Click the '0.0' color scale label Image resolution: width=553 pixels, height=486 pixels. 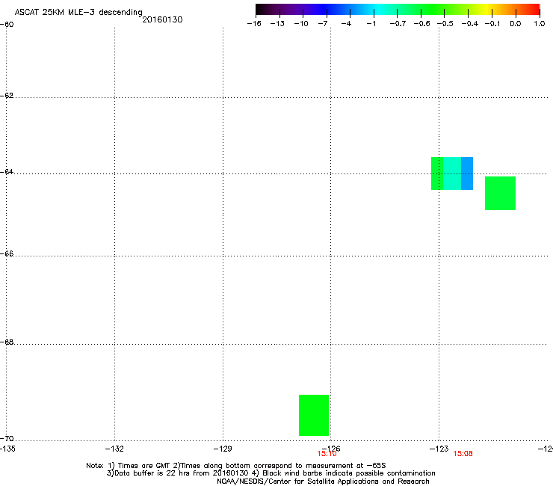click(x=516, y=24)
